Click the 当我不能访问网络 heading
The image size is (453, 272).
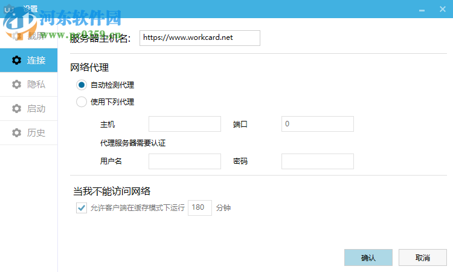pos(112,192)
